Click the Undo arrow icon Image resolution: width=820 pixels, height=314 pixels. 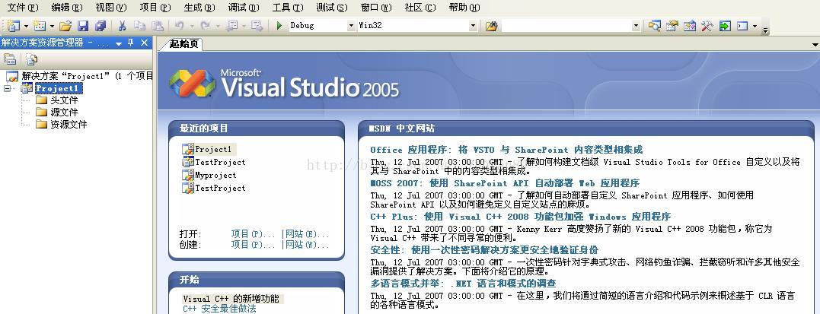(179, 26)
